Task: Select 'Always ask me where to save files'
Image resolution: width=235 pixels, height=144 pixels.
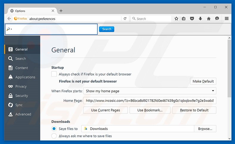Action: tap(54, 136)
